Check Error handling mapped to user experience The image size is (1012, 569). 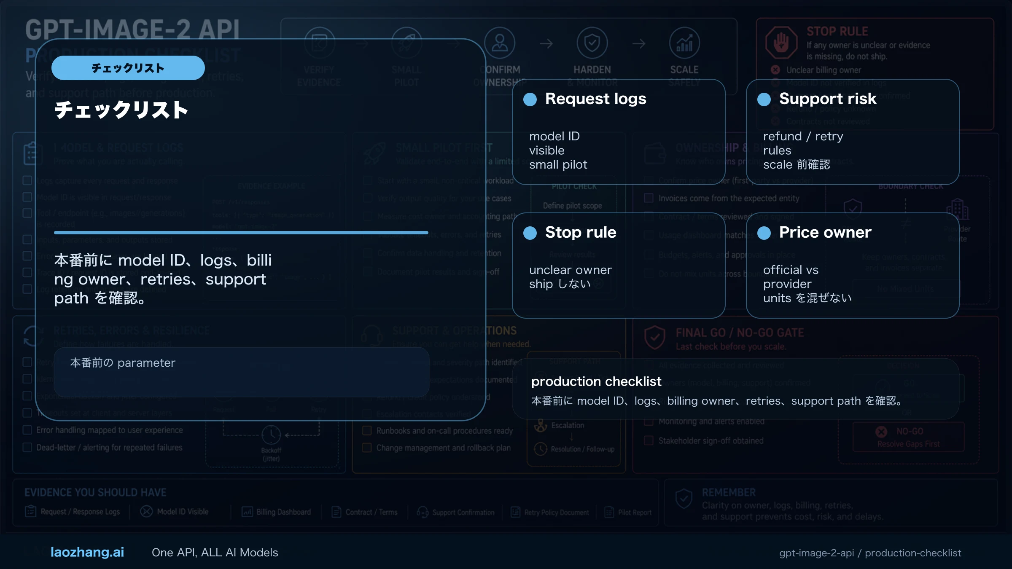coord(27,430)
